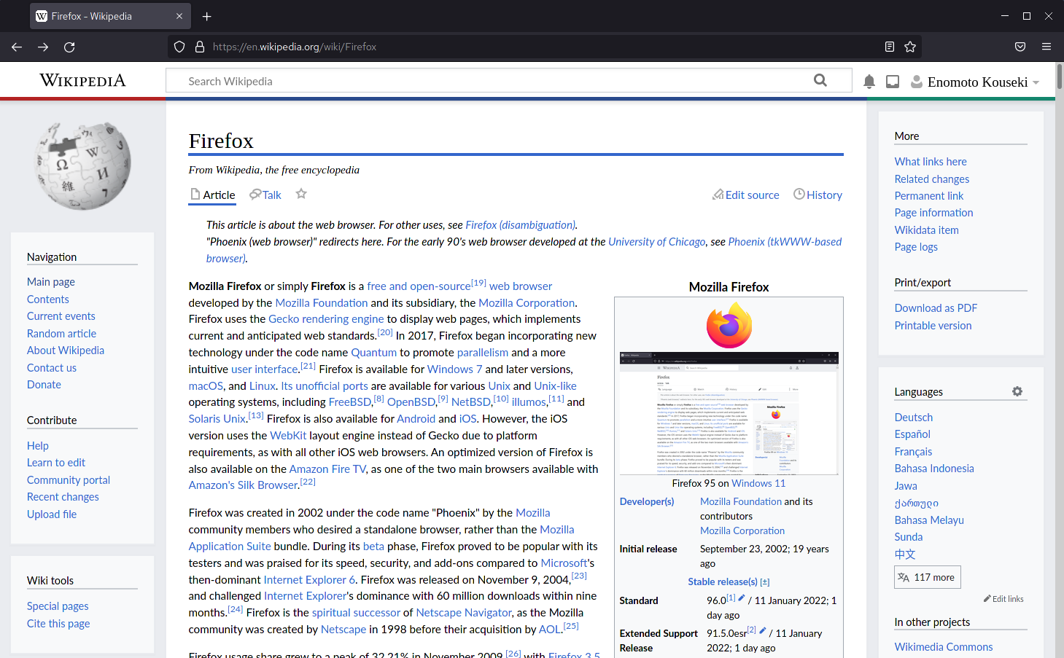Expand the Enomoto Kouseki user menu
Image resolution: width=1064 pixels, height=658 pixels.
coord(976,82)
